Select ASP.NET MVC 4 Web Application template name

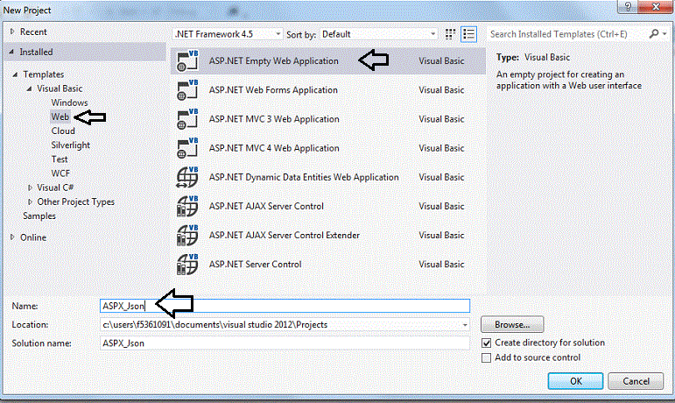[x=274, y=148]
